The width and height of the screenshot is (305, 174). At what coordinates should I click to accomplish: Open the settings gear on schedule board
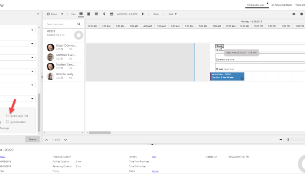click(301, 14)
